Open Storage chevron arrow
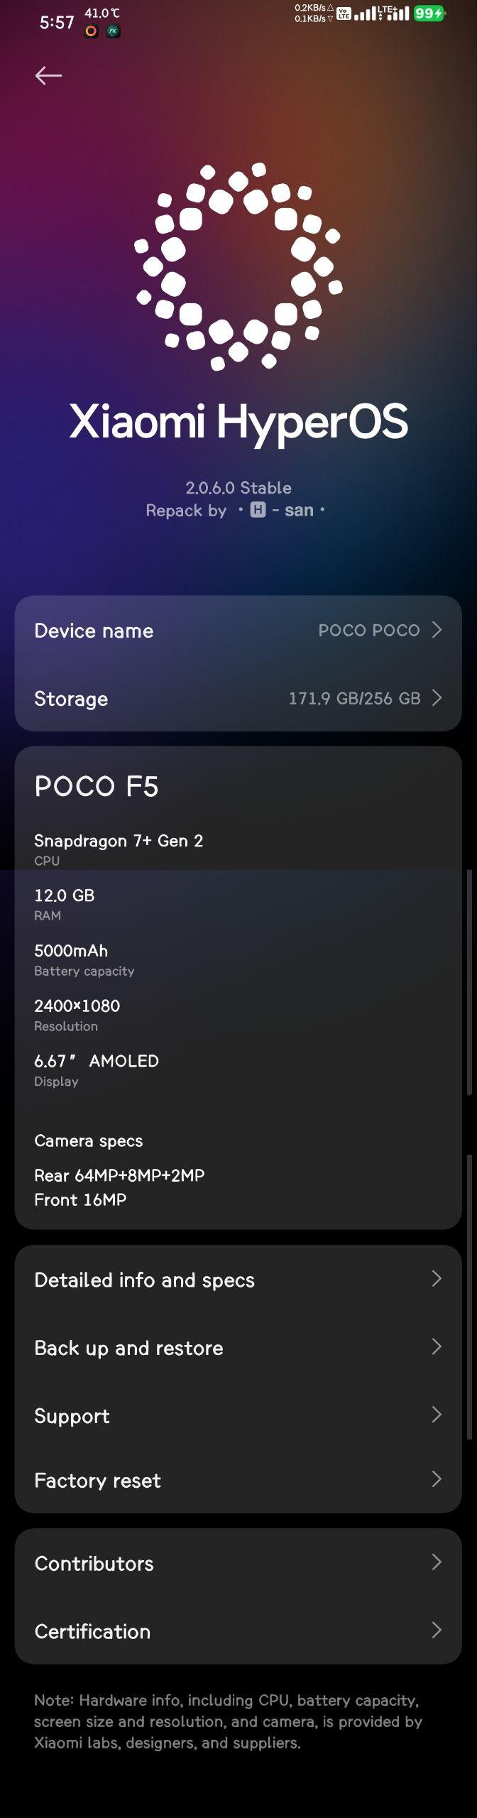 (x=437, y=698)
